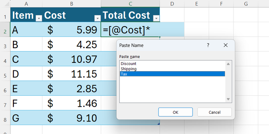Click the help question mark in Paste Name dialog
Viewport: 269px width, 134px height.
click(x=208, y=45)
